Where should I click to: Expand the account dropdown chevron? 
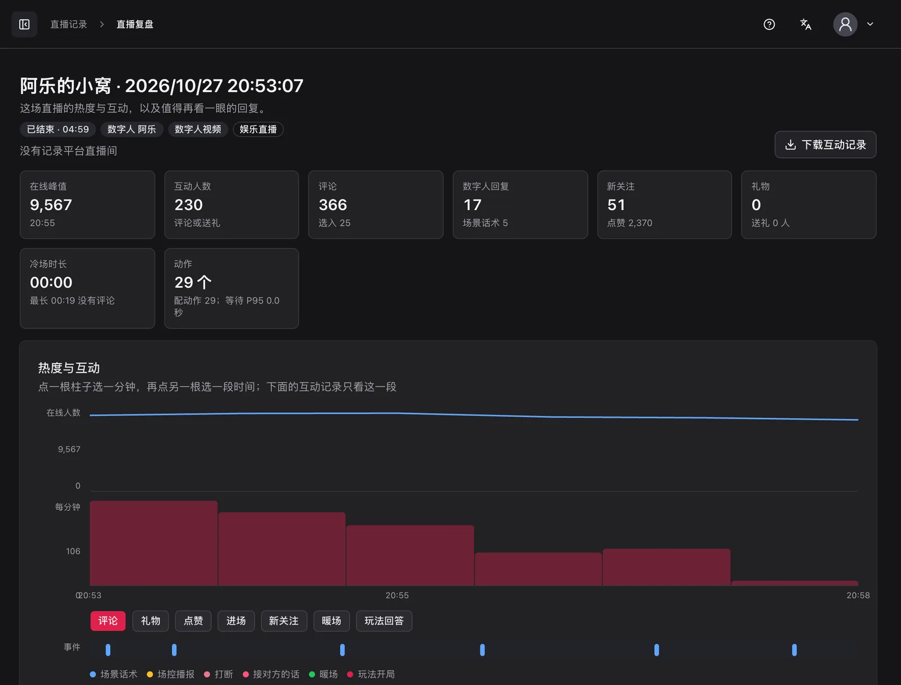(870, 24)
